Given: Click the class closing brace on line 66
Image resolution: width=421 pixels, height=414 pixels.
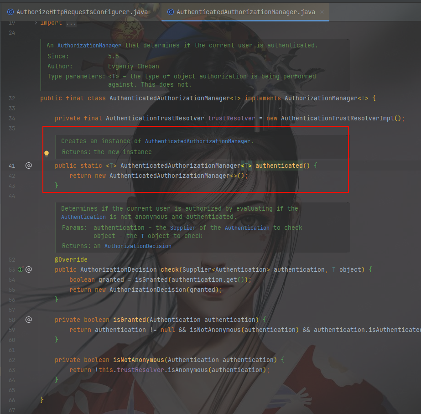Looking at the screenshot, I should tap(42, 400).
